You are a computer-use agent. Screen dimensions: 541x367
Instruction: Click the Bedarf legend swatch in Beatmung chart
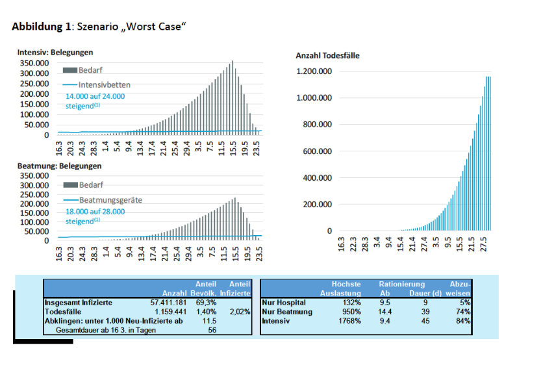69,186
